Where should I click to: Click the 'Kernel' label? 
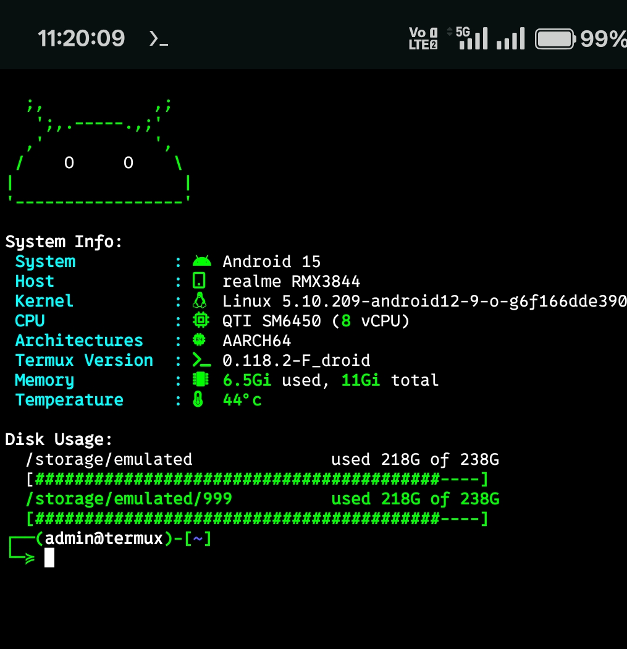(44, 301)
